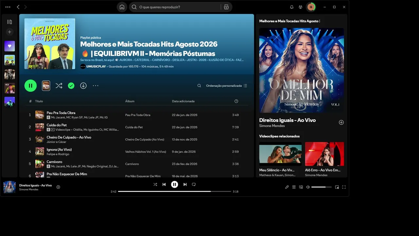Open Júnior e Cézar artist link
The height and width of the screenshot is (236, 419).
coord(56,142)
